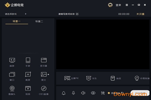This screenshot has height=100, width=151.
Task: Click the 00:00:00 stream timer
Action: 124,14
